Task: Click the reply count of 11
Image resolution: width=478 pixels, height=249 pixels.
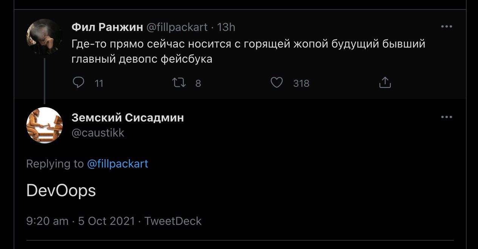Action: 99,83
